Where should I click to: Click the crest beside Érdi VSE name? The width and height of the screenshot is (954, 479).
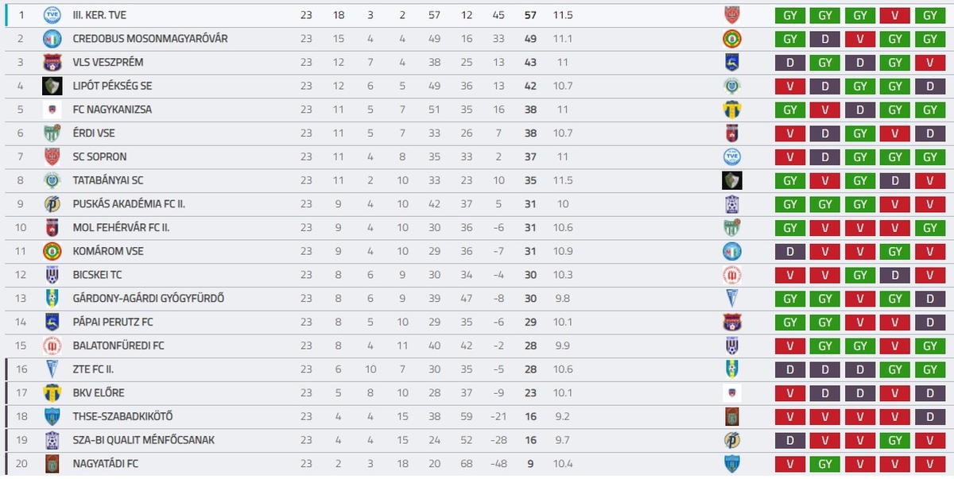pyautogui.click(x=52, y=133)
